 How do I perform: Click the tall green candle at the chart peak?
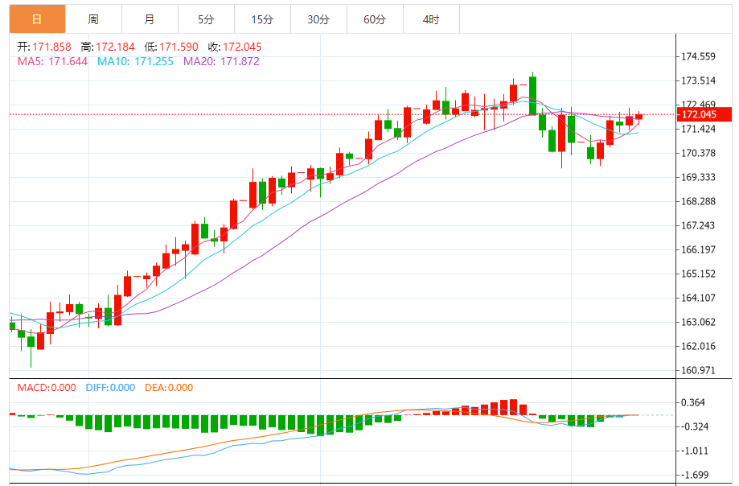pos(532,96)
